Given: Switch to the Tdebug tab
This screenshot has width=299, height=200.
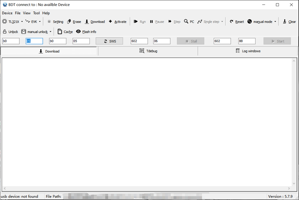Looking at the screenshot, I should [148, 51].
